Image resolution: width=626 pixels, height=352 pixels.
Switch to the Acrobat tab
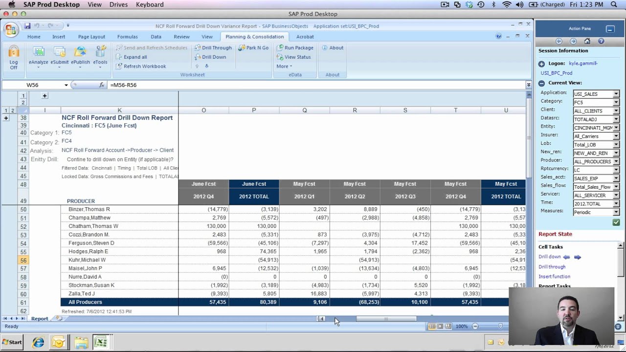(305, 37)
